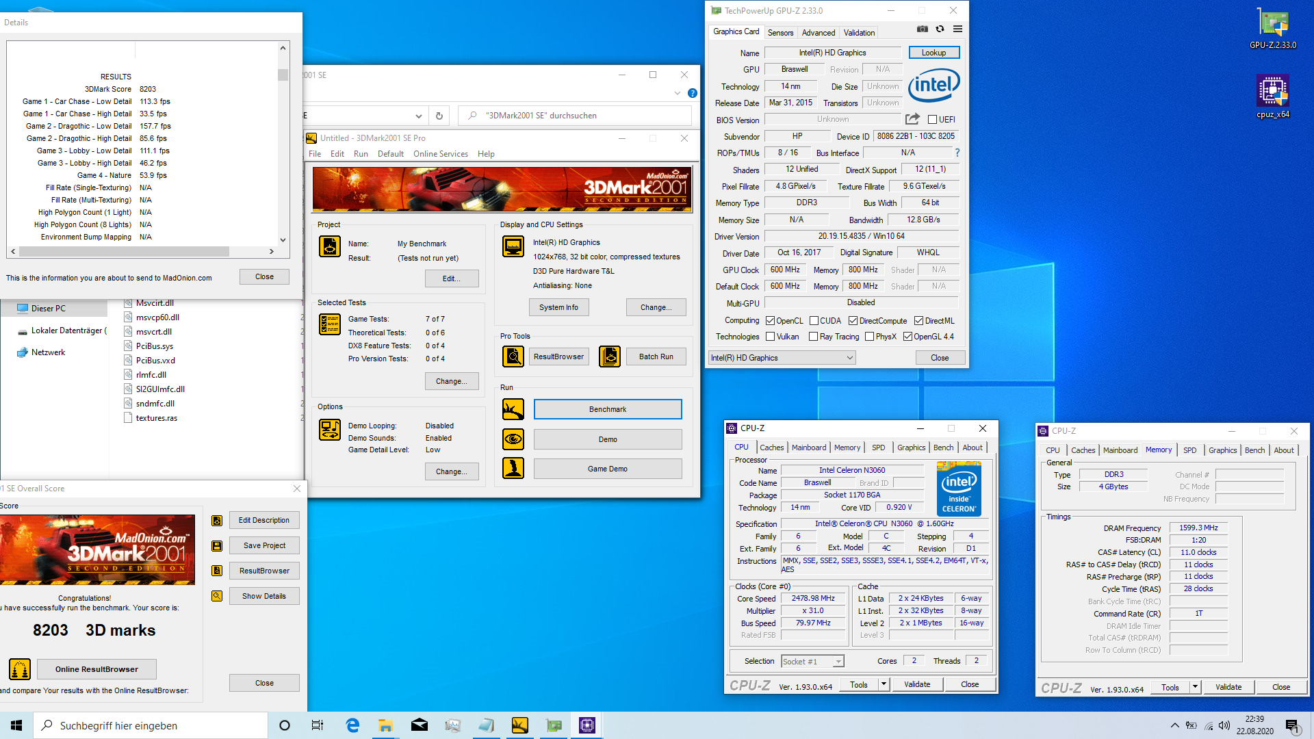
Task: Open File Explorer from taskbar
Action: tap(386, 725)
